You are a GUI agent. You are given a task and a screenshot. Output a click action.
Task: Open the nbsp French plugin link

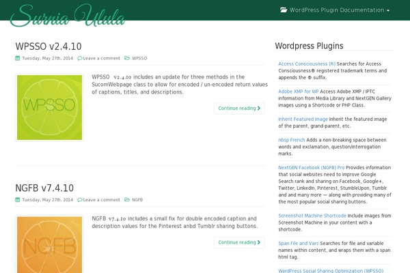(292, 140)
